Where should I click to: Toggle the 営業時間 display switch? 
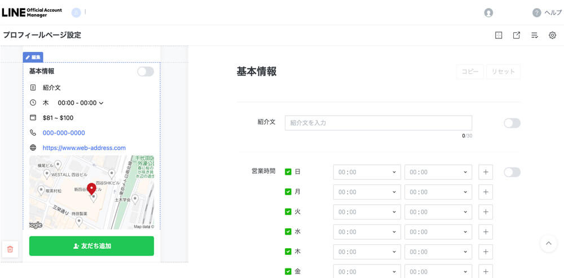pyautogui.click(x=512, y=172)
